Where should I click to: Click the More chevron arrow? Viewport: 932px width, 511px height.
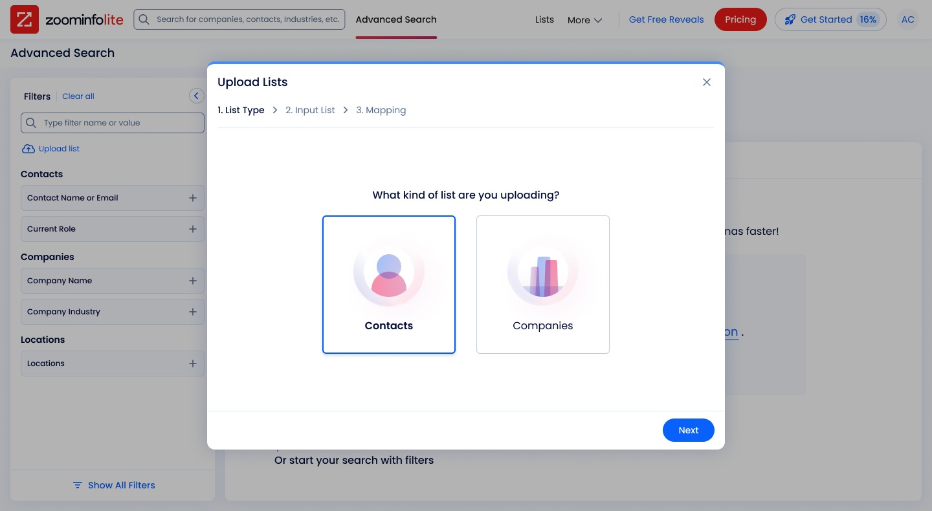[598, 20]
